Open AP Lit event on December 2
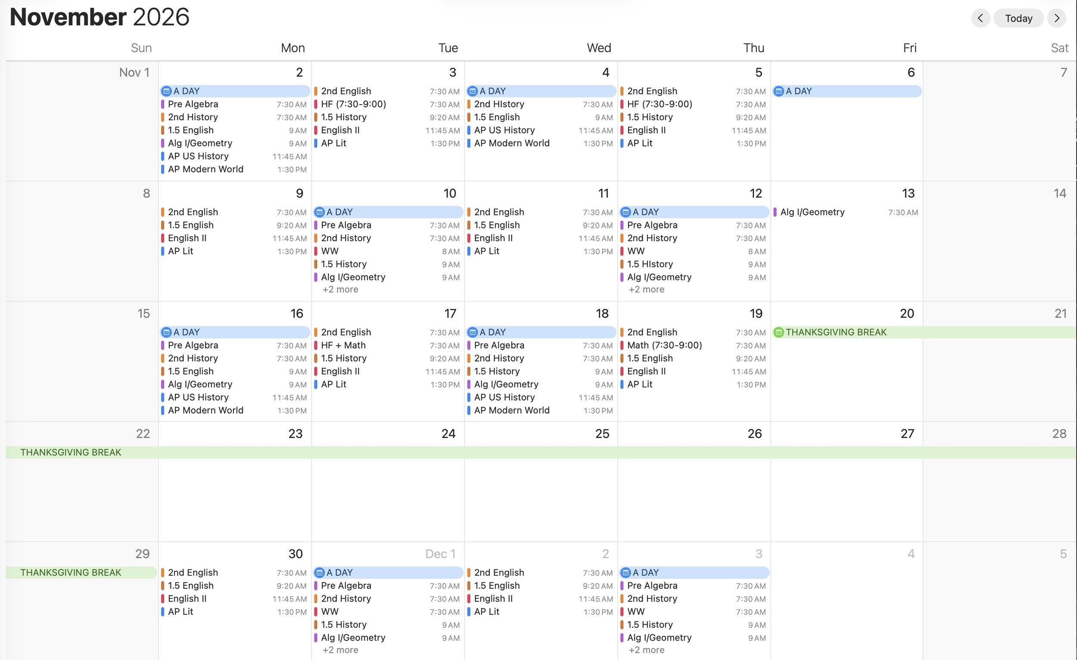The width and height of the screenshot is (1077, 660). coord(540,611)
